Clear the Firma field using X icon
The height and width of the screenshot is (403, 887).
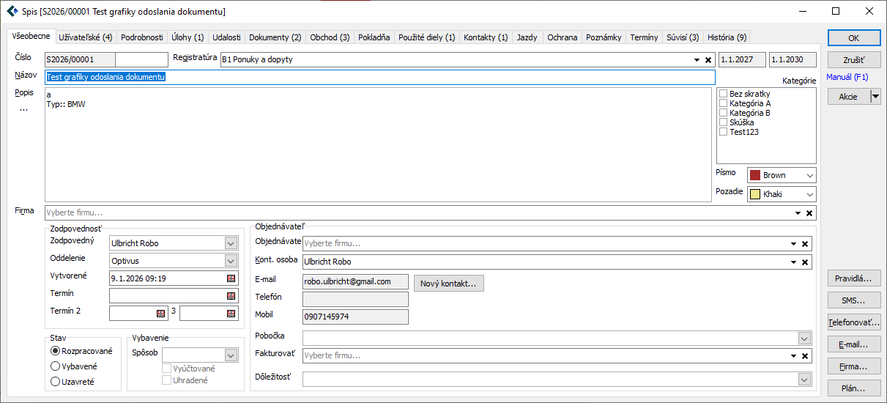(x=809, y=213)
